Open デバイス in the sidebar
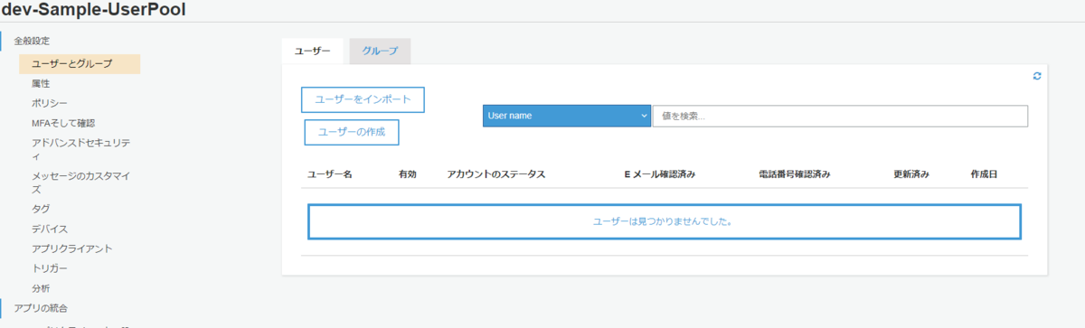 coord(50,229)
